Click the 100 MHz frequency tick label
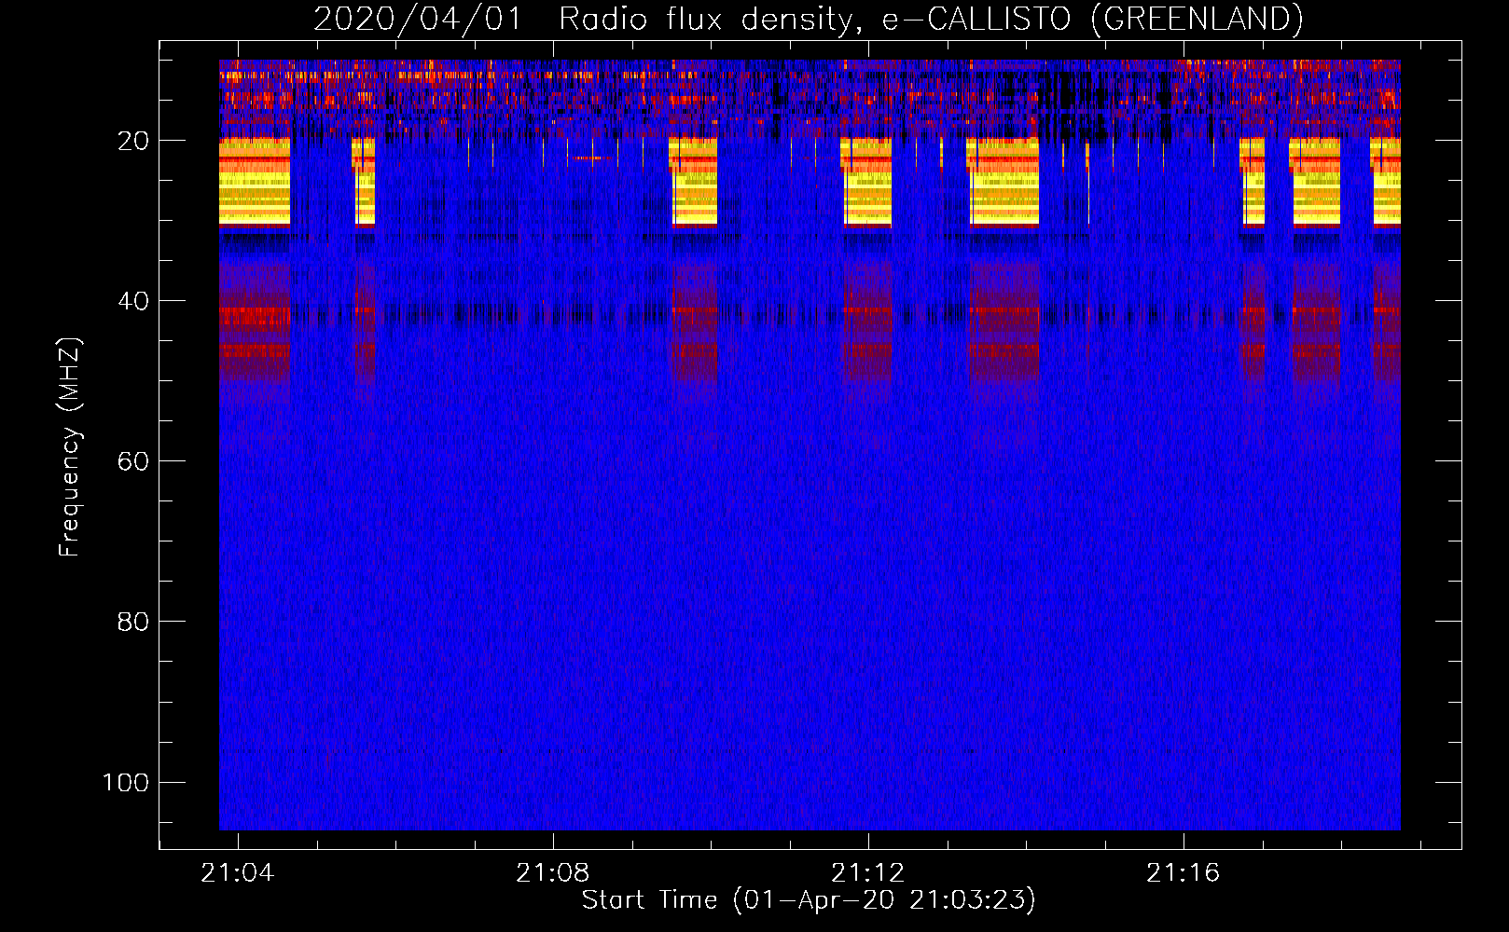The height and width of the screenshot is (932, 1509). pyautogui.click(x=126, y=782)
